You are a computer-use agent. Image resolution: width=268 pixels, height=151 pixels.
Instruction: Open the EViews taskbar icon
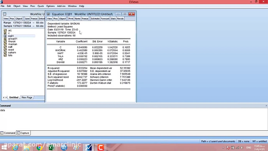point(88,147)
